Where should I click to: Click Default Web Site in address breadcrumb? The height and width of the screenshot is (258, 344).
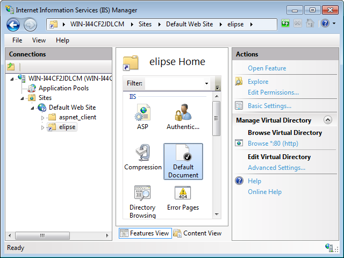coord(189,24)
